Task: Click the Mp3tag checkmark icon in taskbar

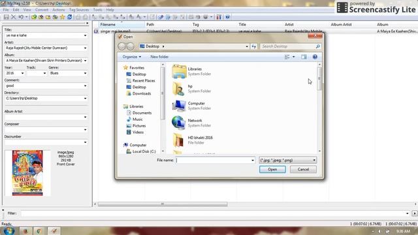Action: (54, 231)
